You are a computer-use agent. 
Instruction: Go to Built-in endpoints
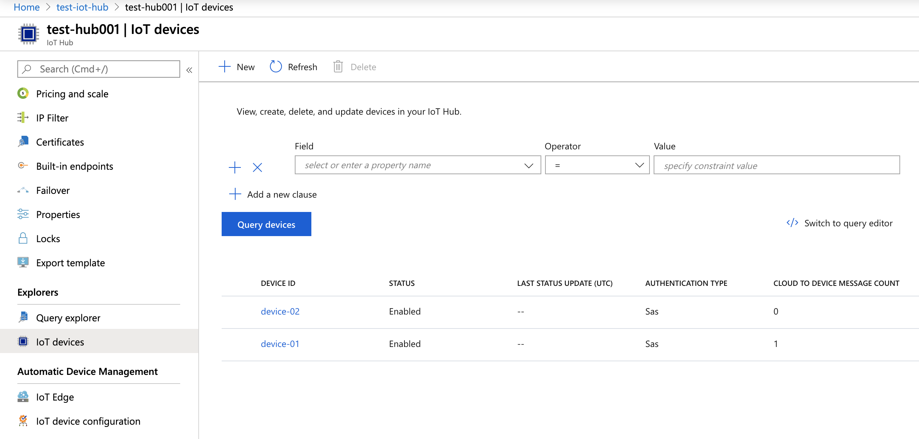pos(74,166)
